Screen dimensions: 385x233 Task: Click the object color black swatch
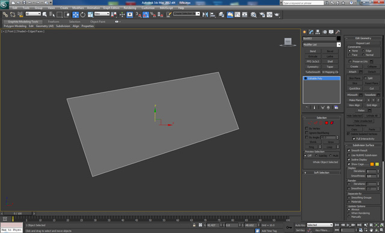click(339, 38)
